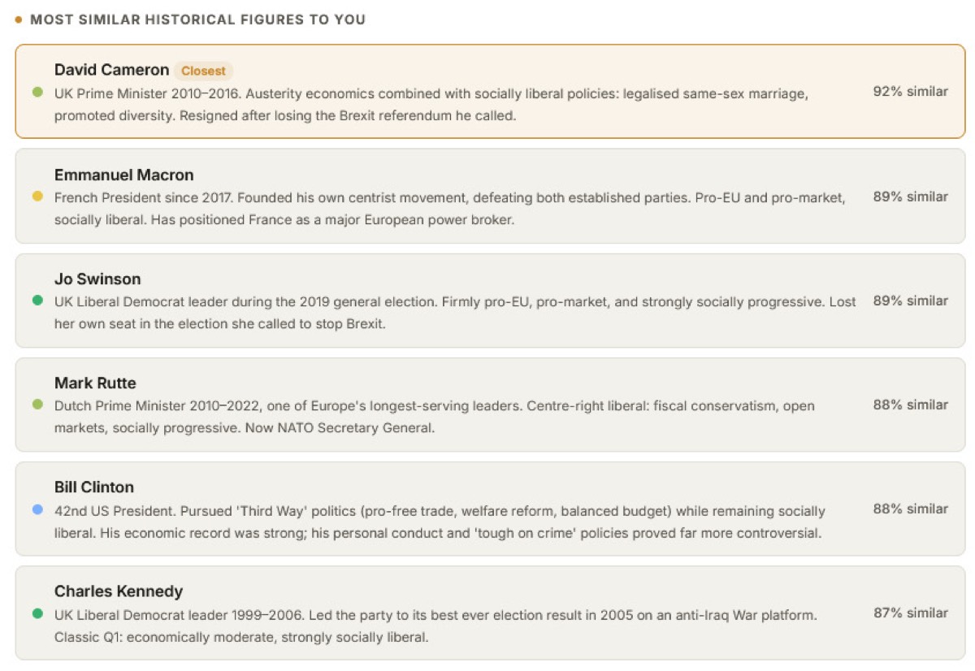The width and height of the screenshot is (975, 671).
Task: Open the Emmanuel Macron name heading
Action: coord(123,175)
